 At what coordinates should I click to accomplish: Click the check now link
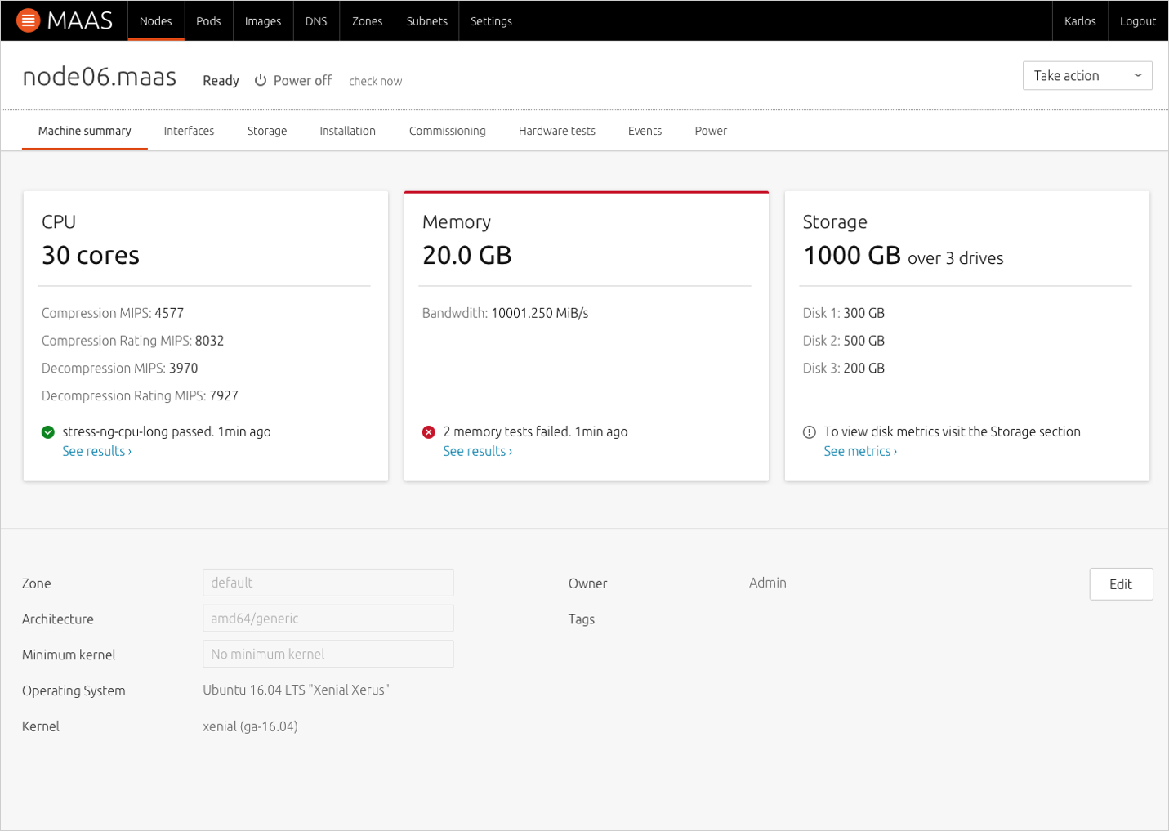376,81
